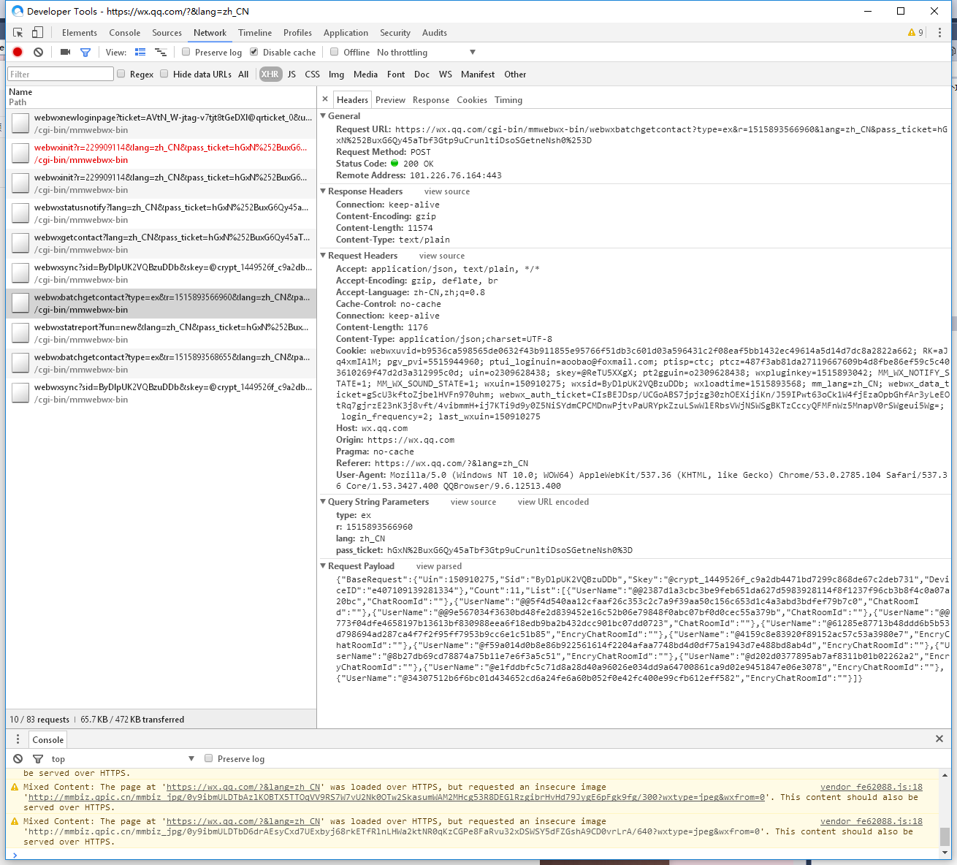This screenshot has height=865, width=957.
Task: Open the Sources panel tab
Action: [167, 33]
